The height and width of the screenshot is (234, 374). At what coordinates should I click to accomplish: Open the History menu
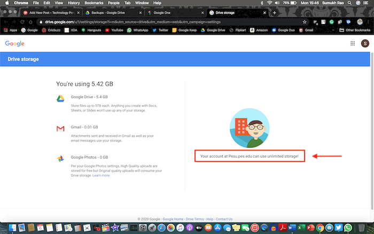pyautogui.click(x=74, y=3)
